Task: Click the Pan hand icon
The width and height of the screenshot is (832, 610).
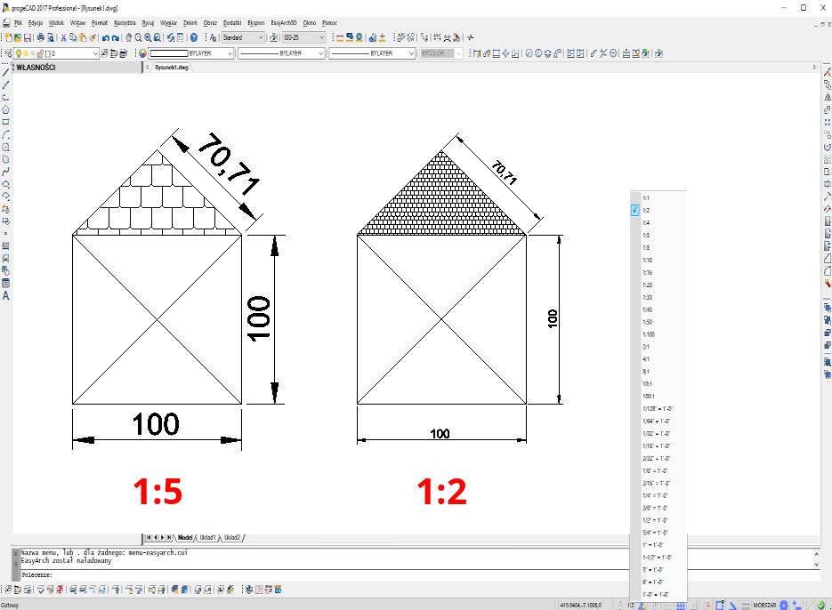Action: 128,38
